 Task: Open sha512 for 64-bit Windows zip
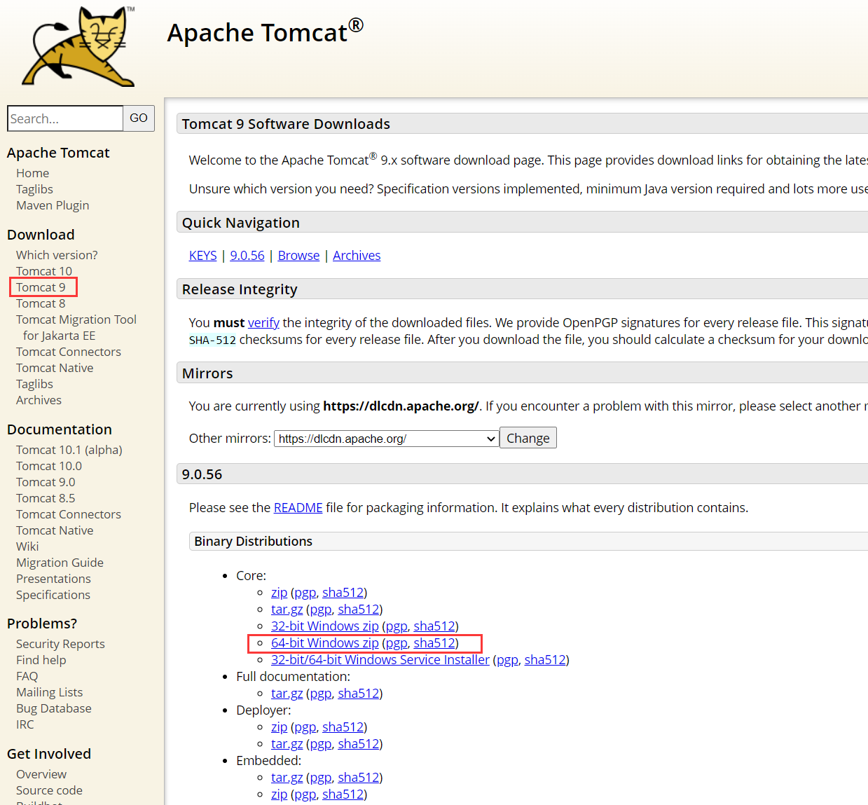(x=434, y=643)
